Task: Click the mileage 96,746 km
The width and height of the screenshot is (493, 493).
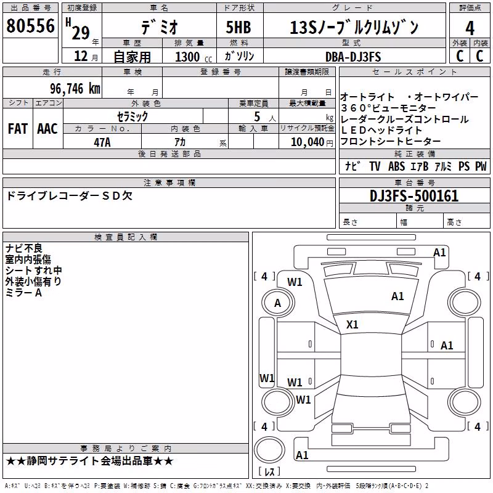Action: coord(75,88)
